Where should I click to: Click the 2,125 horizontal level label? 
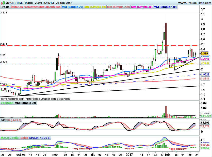[4, 62]
